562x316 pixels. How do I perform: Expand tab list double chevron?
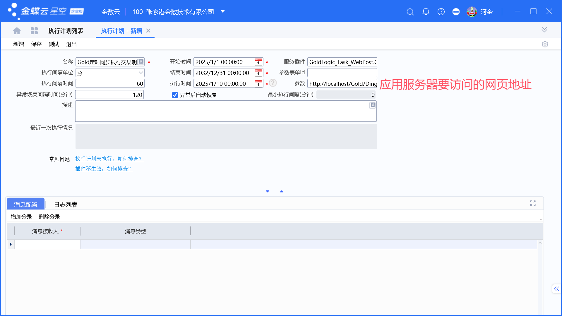click(x=544, y=29)
